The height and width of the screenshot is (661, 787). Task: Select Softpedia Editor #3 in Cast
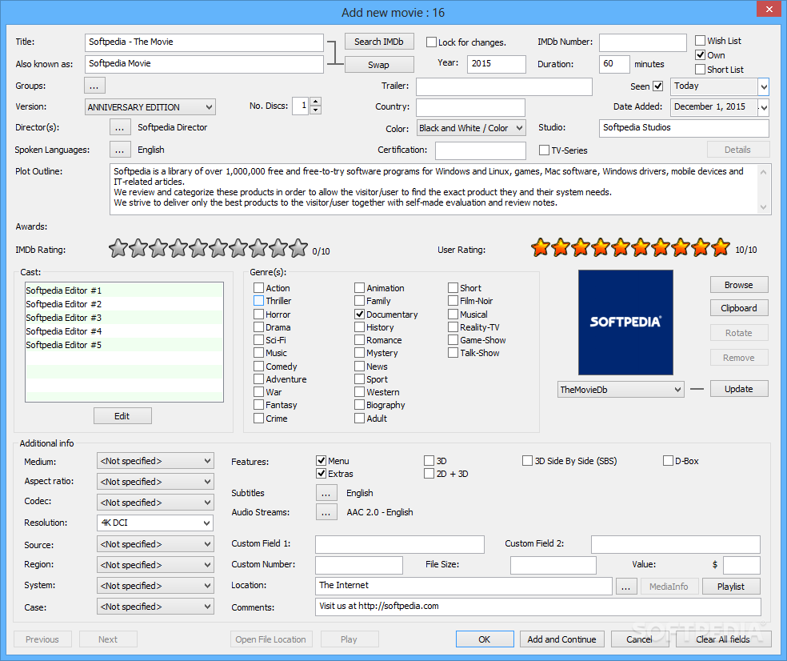click(124, 318)
